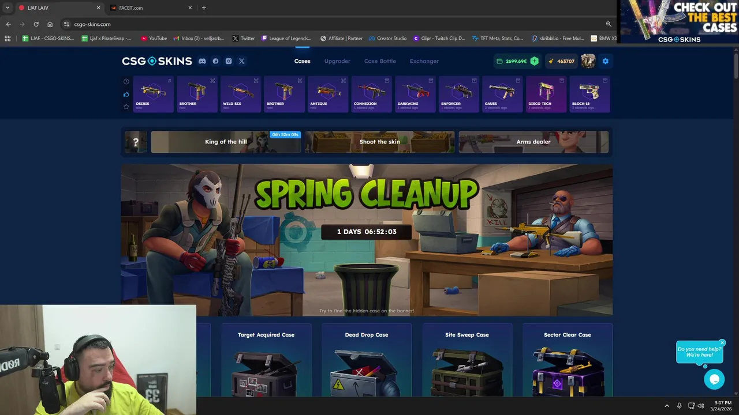
Task: Open the site settings gear icon
Action: (x=605, y=61)
